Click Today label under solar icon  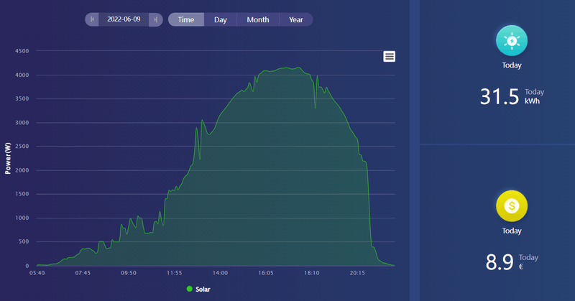[x=512, y=65]
